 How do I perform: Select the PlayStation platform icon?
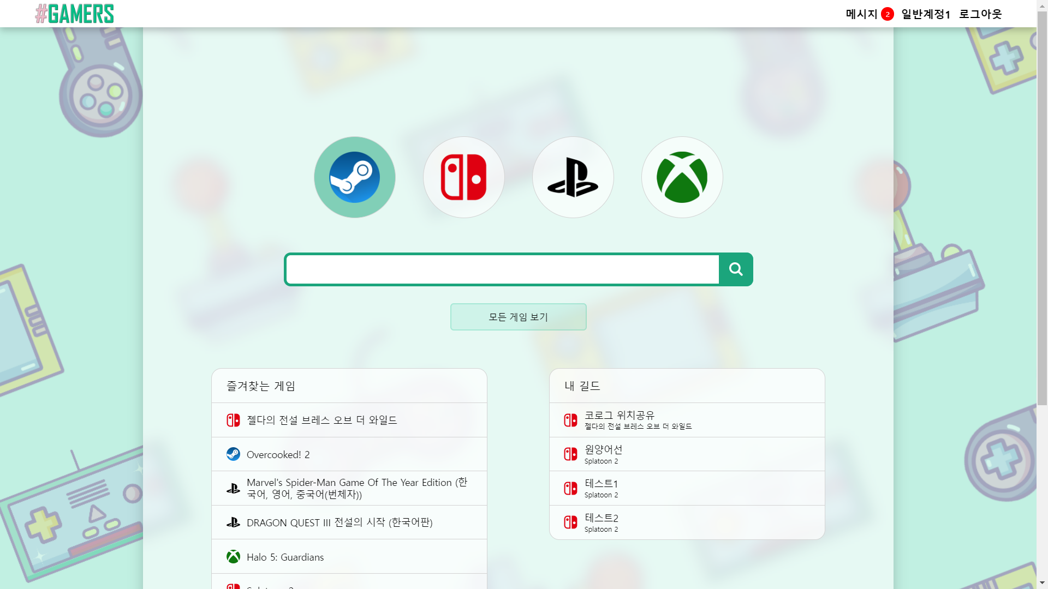click(x=573, y=177)
